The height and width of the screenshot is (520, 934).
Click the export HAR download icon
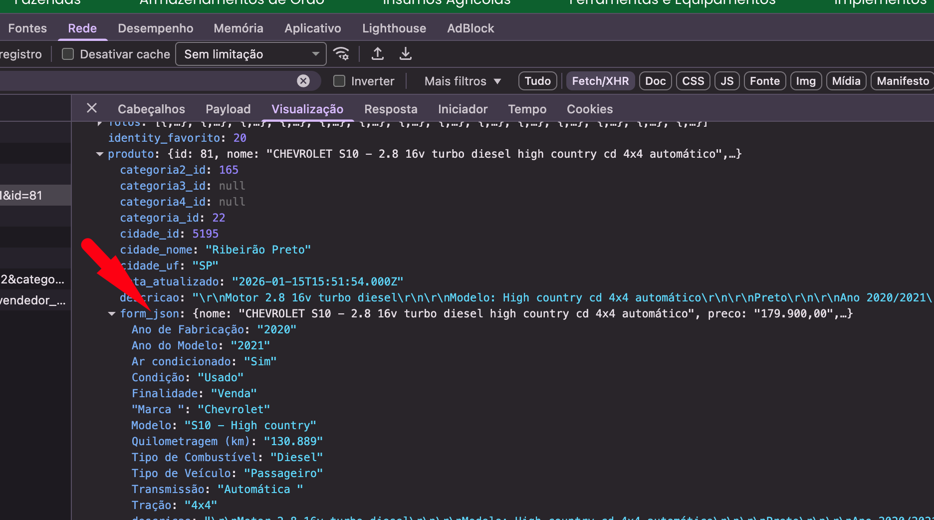[x=406, y=54]
